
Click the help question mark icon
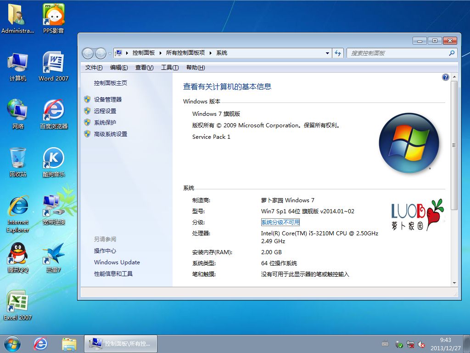tap(445, 77)
